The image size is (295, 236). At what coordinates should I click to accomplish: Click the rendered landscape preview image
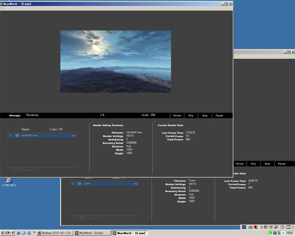pyautogui.click(x=116, y=61)
